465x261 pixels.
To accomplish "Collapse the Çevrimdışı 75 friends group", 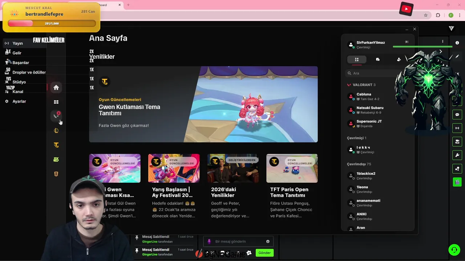I will pos(359,164).
